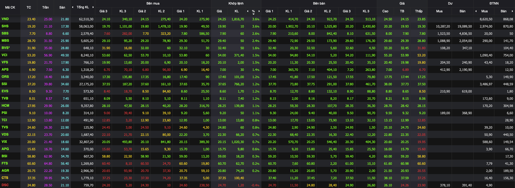Click FTS floor price 56.40
515x188 pixels.
[x=65, y=164]
